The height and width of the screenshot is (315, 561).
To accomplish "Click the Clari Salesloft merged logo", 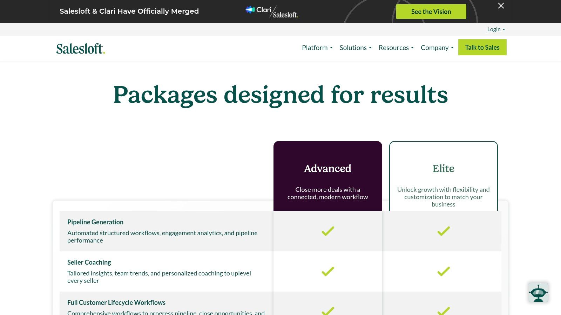I will coord(272,12).
